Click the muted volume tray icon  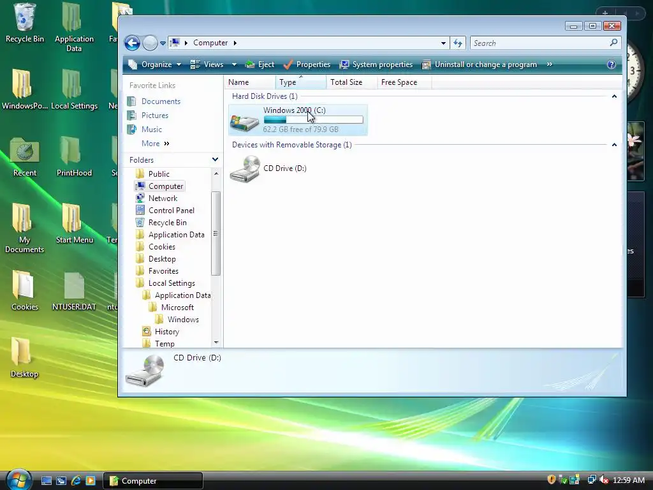tap(604, 480)
